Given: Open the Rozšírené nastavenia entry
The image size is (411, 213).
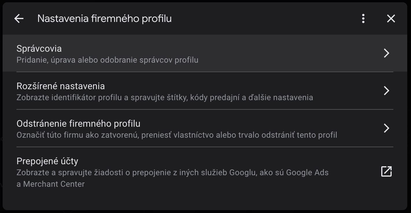Looking at the screenshot, I should (205, 91).
